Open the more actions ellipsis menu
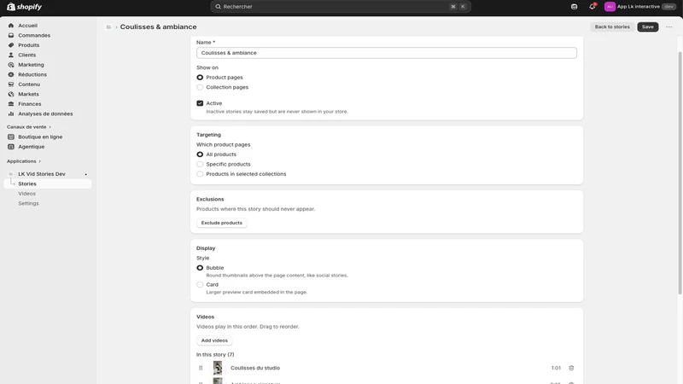This screenshot has width=683, height=384. pyautogui.click(x=669, y=27)
